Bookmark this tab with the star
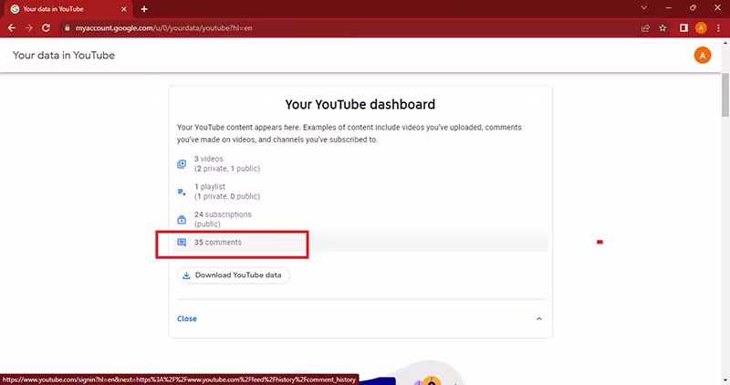 pyautogui.click(x=662, y=28)
